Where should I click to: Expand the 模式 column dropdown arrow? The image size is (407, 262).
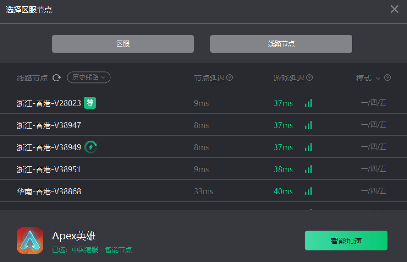(x=378, y=78)
